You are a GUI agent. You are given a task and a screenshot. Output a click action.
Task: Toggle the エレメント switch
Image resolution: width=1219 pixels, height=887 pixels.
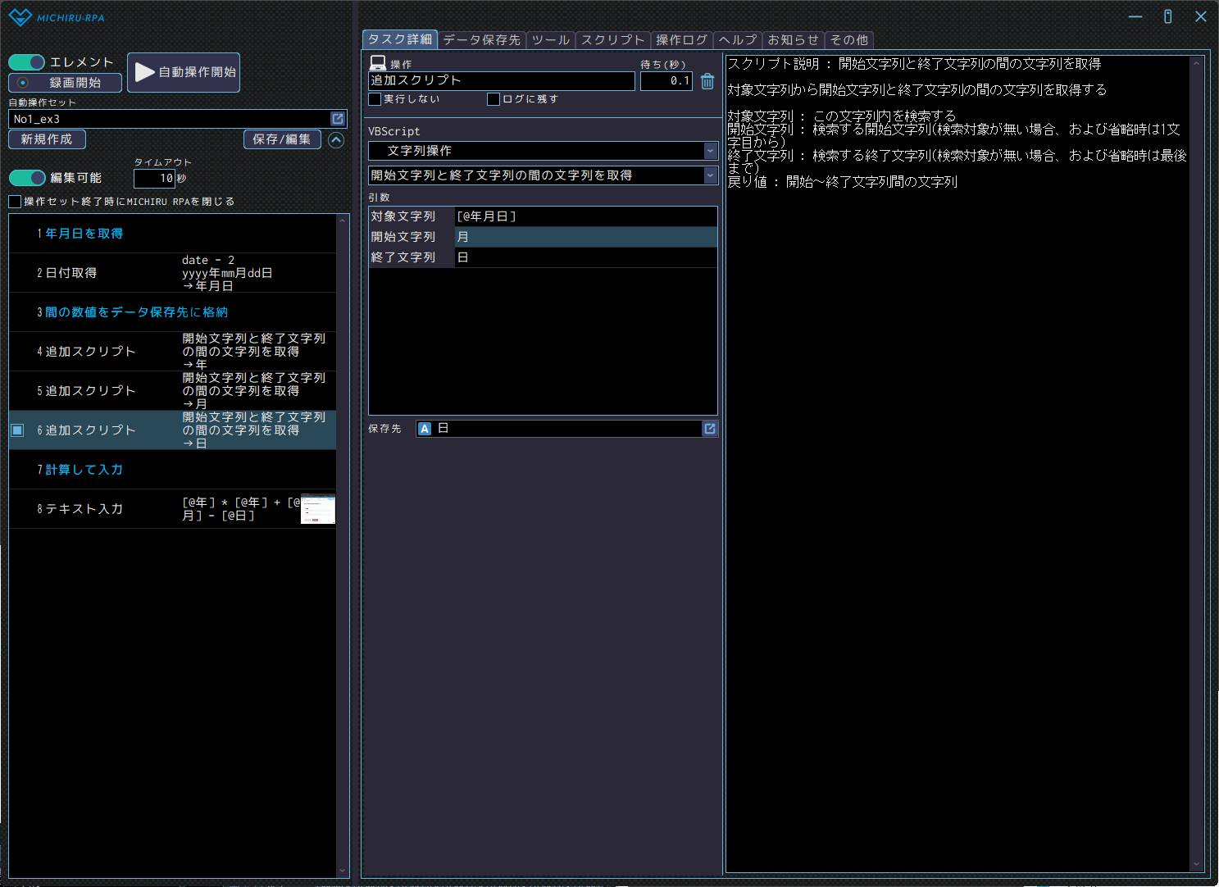coord(27,62)
